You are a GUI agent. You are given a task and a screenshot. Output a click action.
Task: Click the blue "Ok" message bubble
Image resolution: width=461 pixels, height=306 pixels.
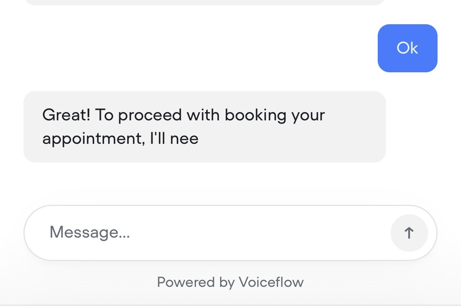click(x=407, y=48)
